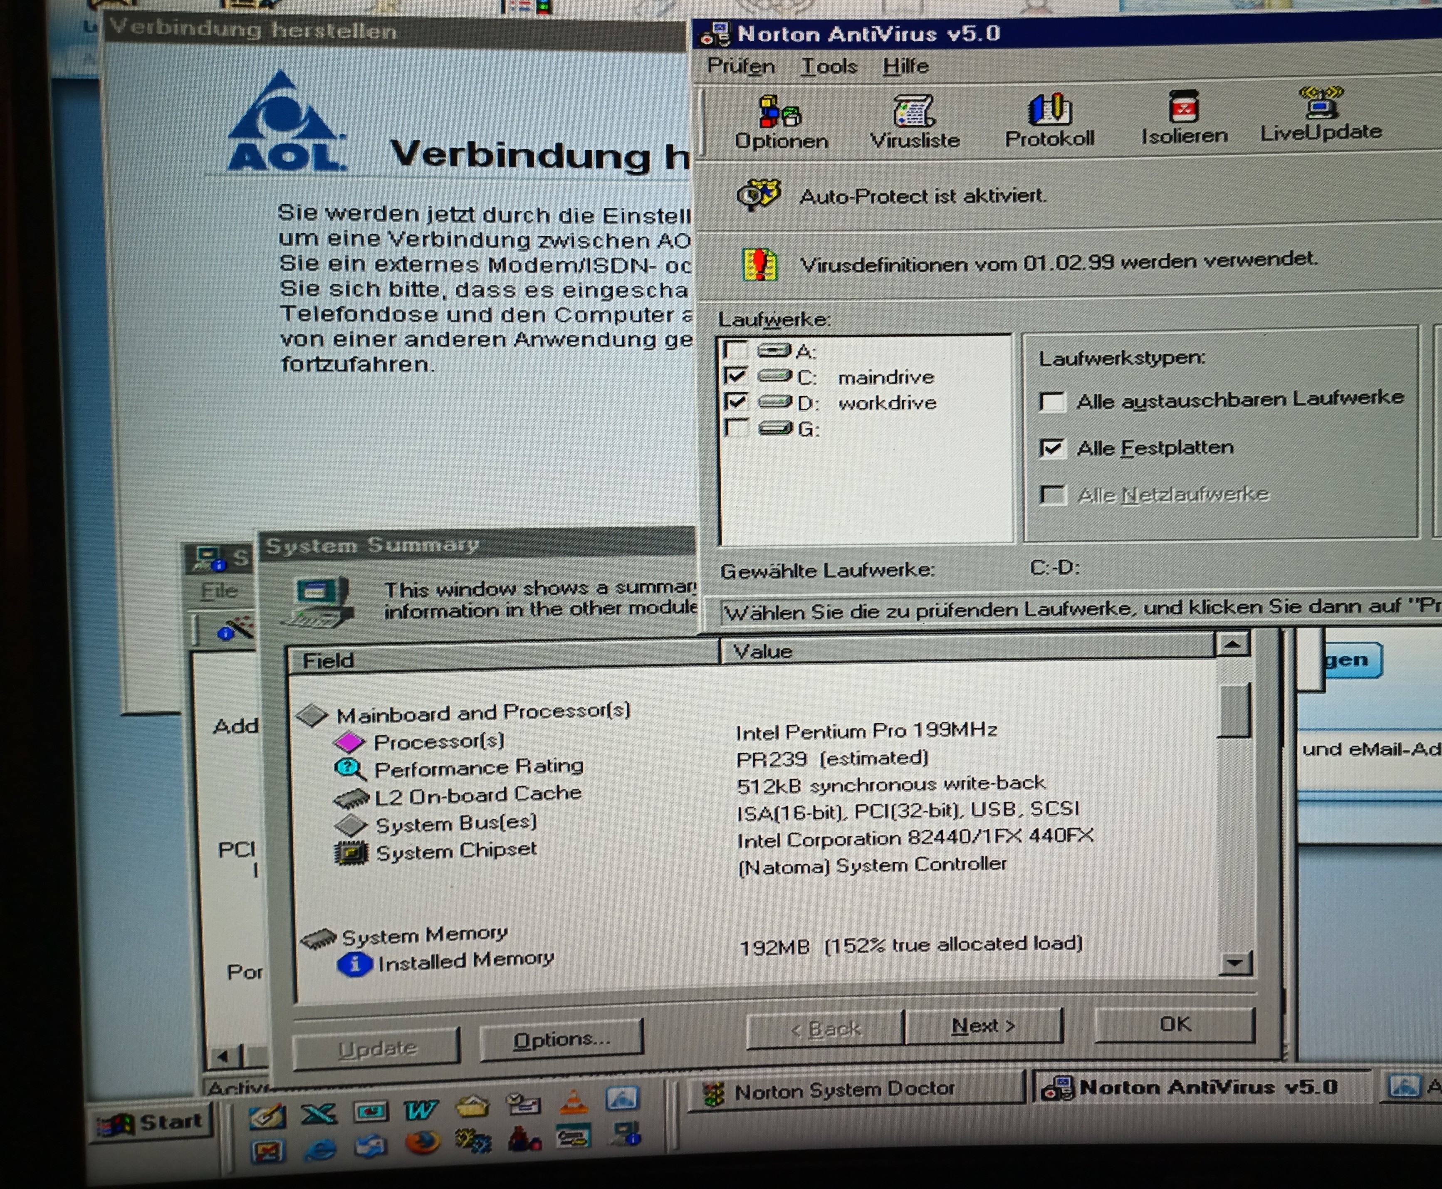
Task: Click value 192MB (152% true allocated load)
Action: (911, 946)
